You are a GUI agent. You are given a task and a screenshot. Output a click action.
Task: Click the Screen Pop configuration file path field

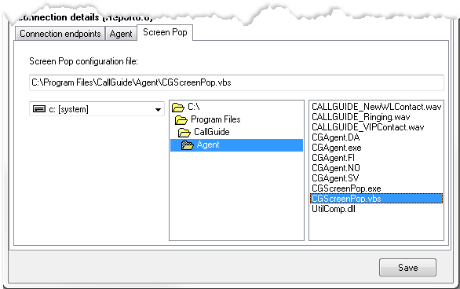coord(236,82)
